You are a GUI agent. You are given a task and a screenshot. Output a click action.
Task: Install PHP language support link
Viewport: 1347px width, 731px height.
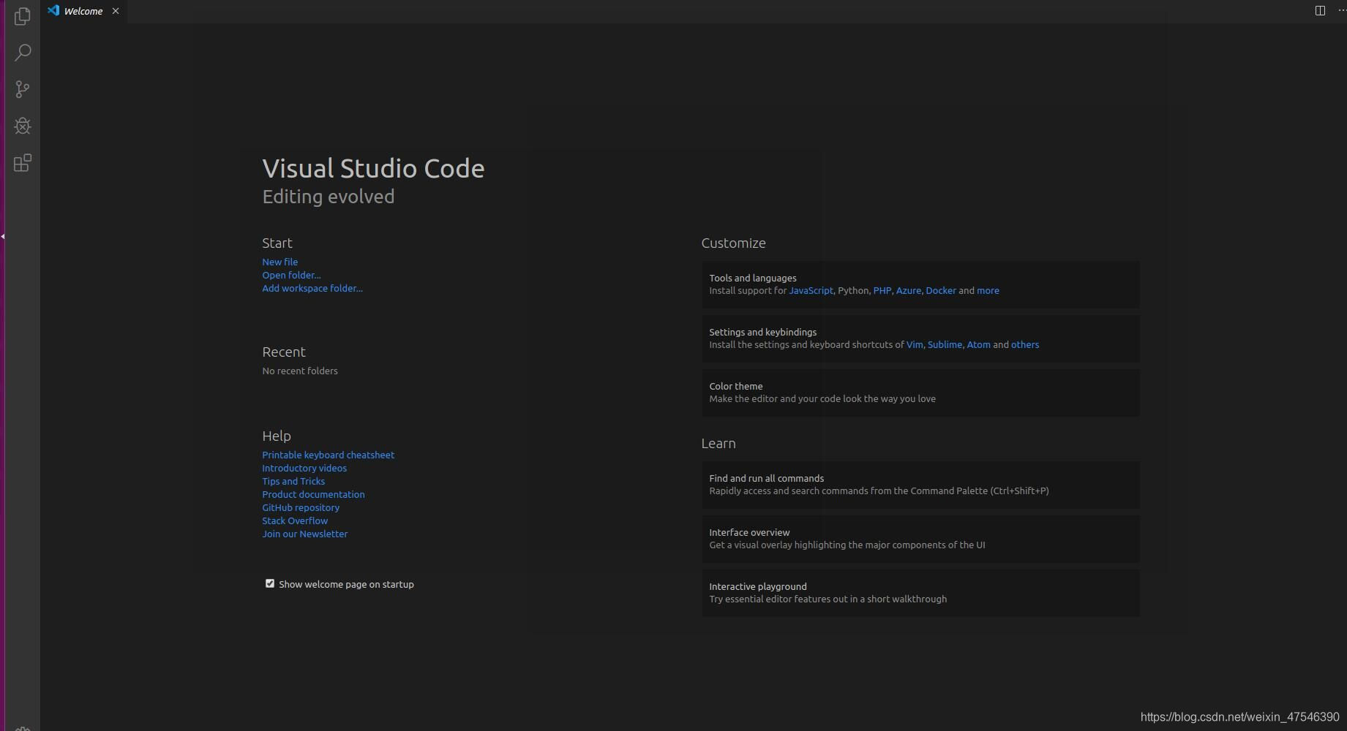(x=882, y=290)
